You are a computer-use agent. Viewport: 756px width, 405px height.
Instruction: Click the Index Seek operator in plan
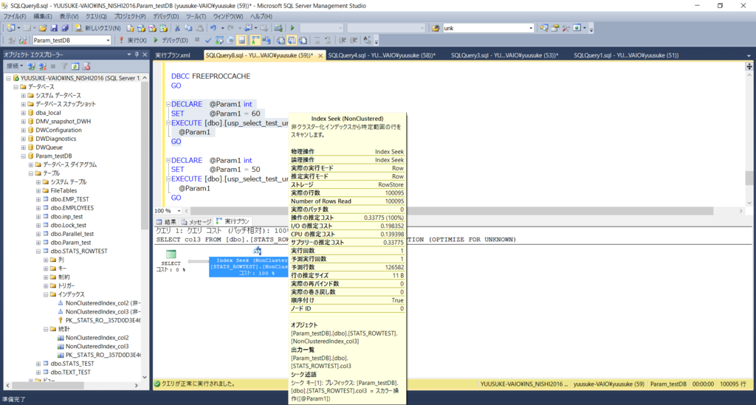tap(249, 266)
